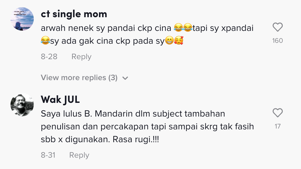Reply to ct single mom's comment
Screen dimensions: 301x169
(x=81, y=57)
